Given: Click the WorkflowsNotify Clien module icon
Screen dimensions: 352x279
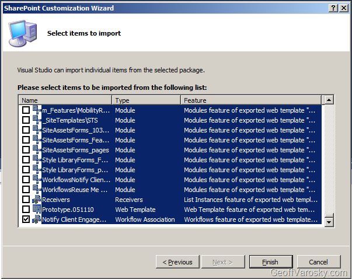Looking at the screenshot, I should point(37,180).
